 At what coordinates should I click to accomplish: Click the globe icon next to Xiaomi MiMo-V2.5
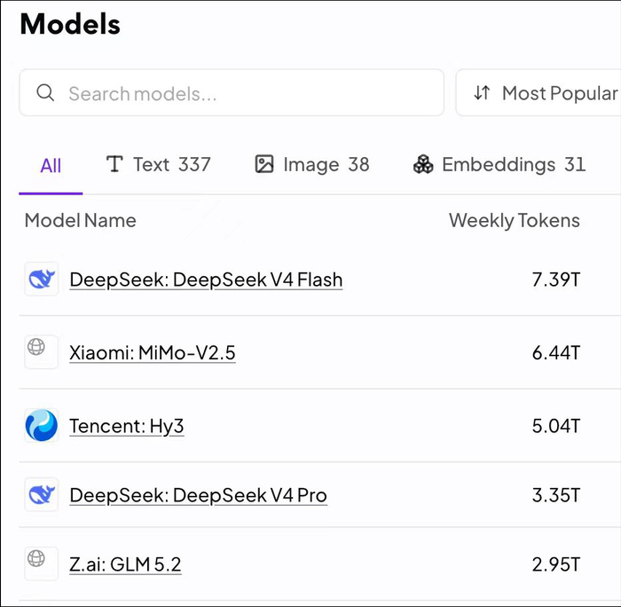(36, 347)
